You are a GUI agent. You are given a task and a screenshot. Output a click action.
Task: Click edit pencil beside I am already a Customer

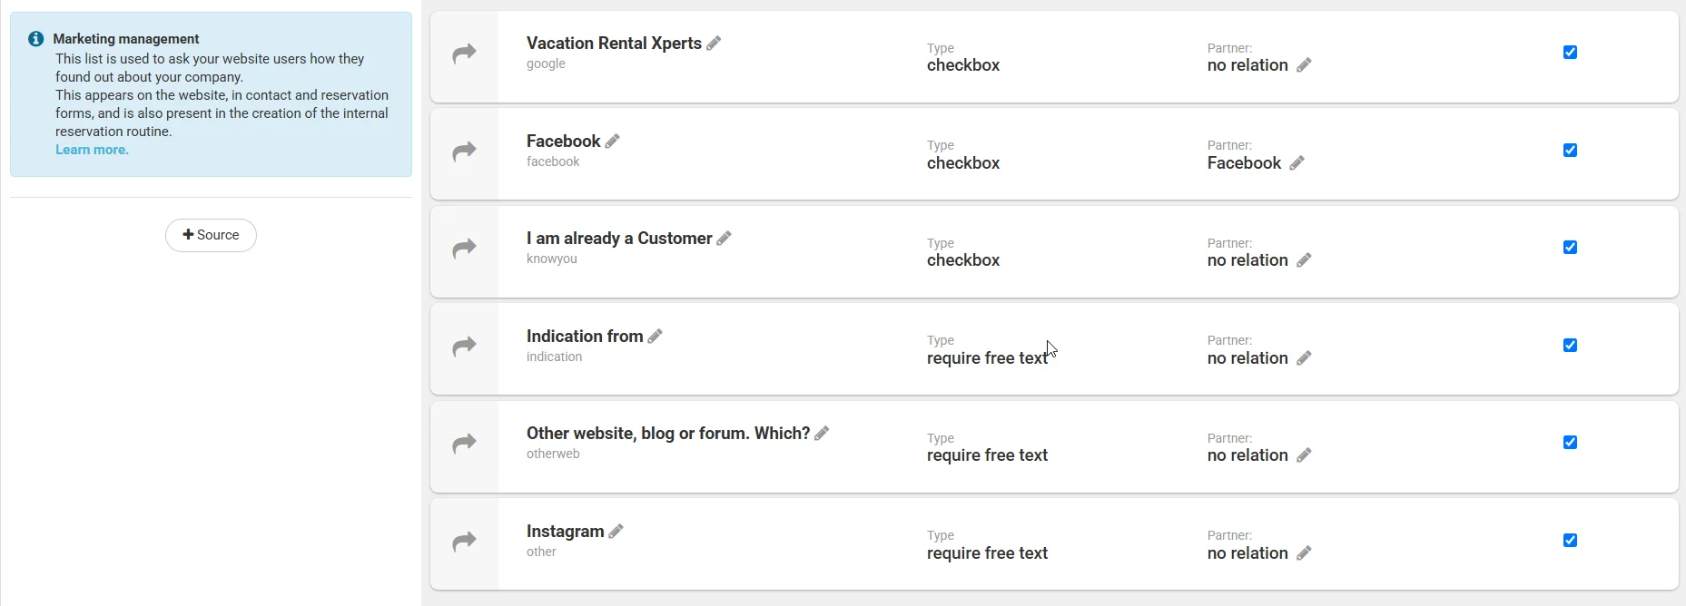(x=724, y=239)
